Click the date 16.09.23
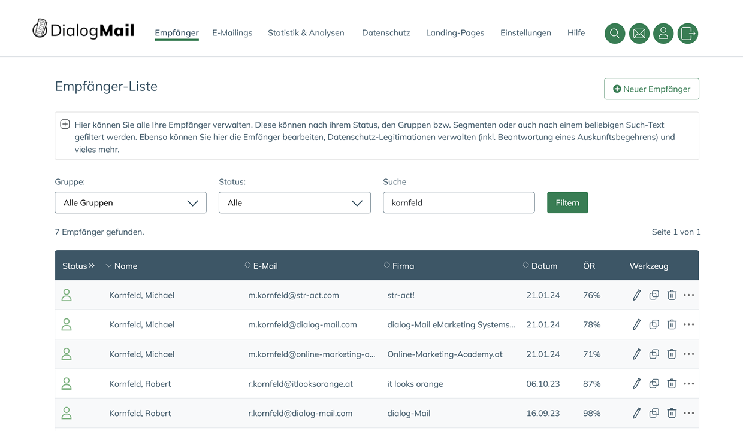 (x=543, y=413)
